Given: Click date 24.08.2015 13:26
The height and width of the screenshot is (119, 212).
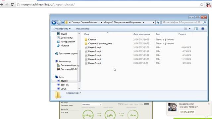Looking at the screenshot, I should (x=141, y=59).
